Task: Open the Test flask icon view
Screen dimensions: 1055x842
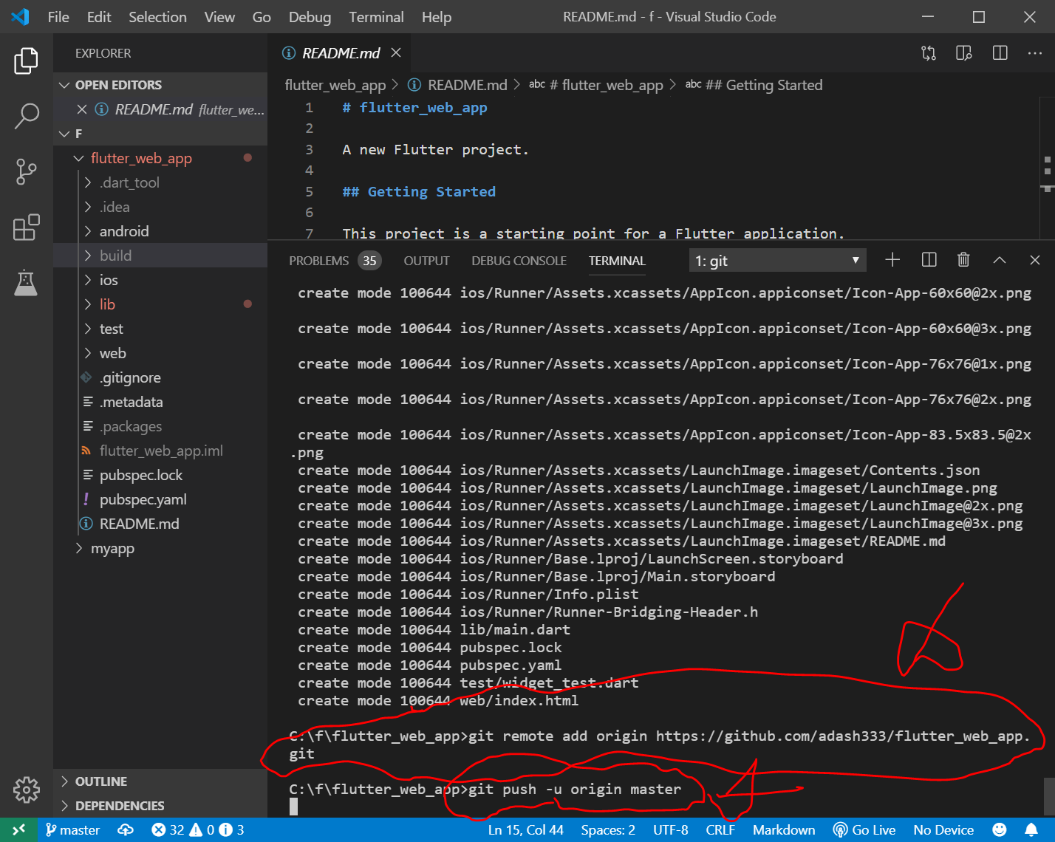Action: [27, 283]
